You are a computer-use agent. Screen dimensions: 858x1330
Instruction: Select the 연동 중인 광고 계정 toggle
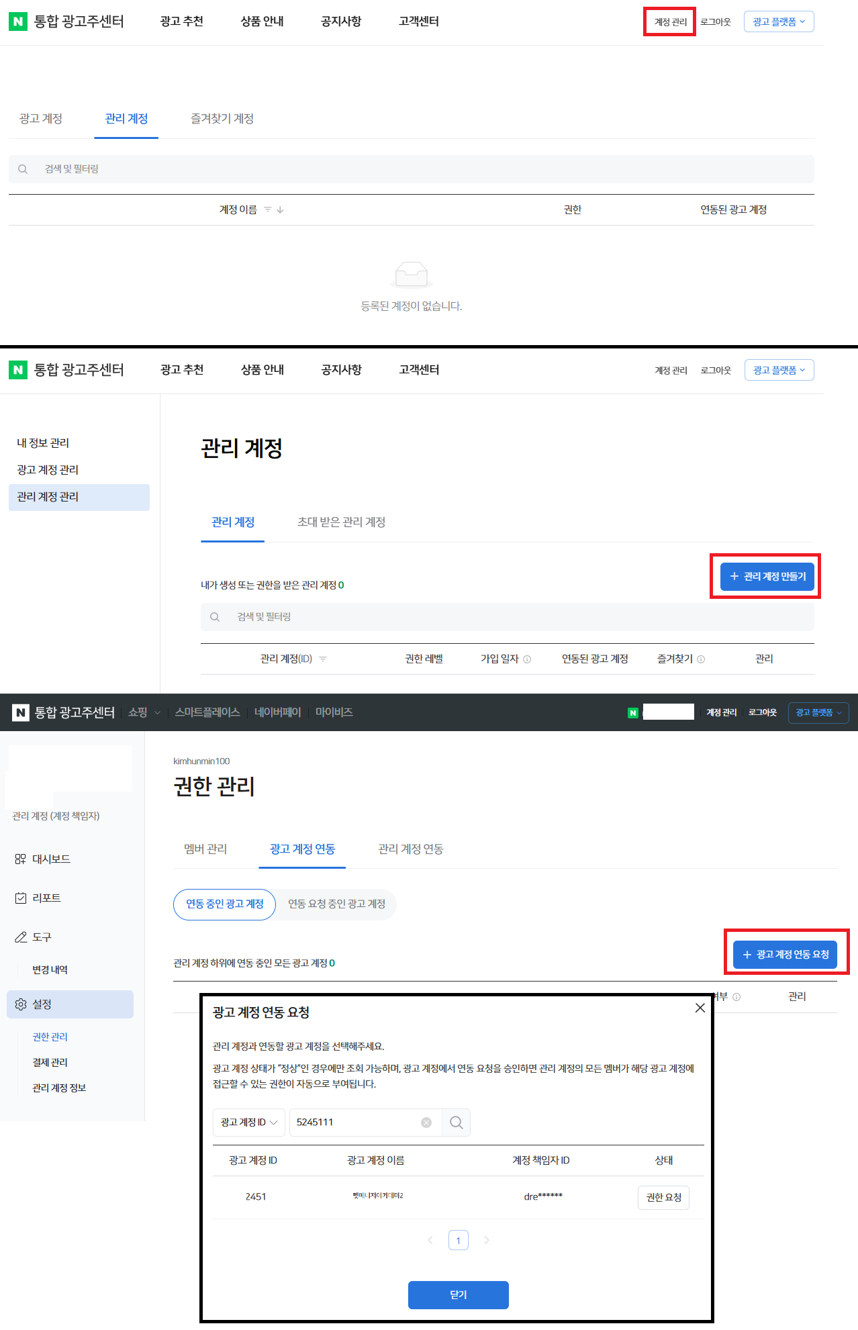click(x=225, y=904)
